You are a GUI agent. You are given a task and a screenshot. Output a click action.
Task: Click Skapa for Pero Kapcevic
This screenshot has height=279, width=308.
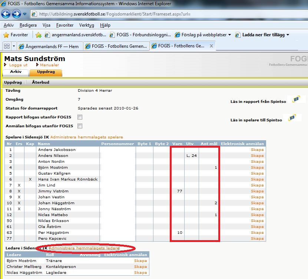[x=257, y=238]
